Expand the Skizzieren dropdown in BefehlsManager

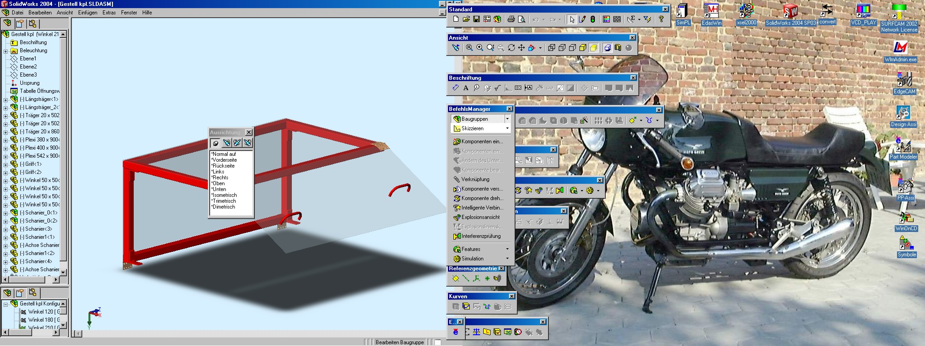pyautogui.click(x=507, y=128)
